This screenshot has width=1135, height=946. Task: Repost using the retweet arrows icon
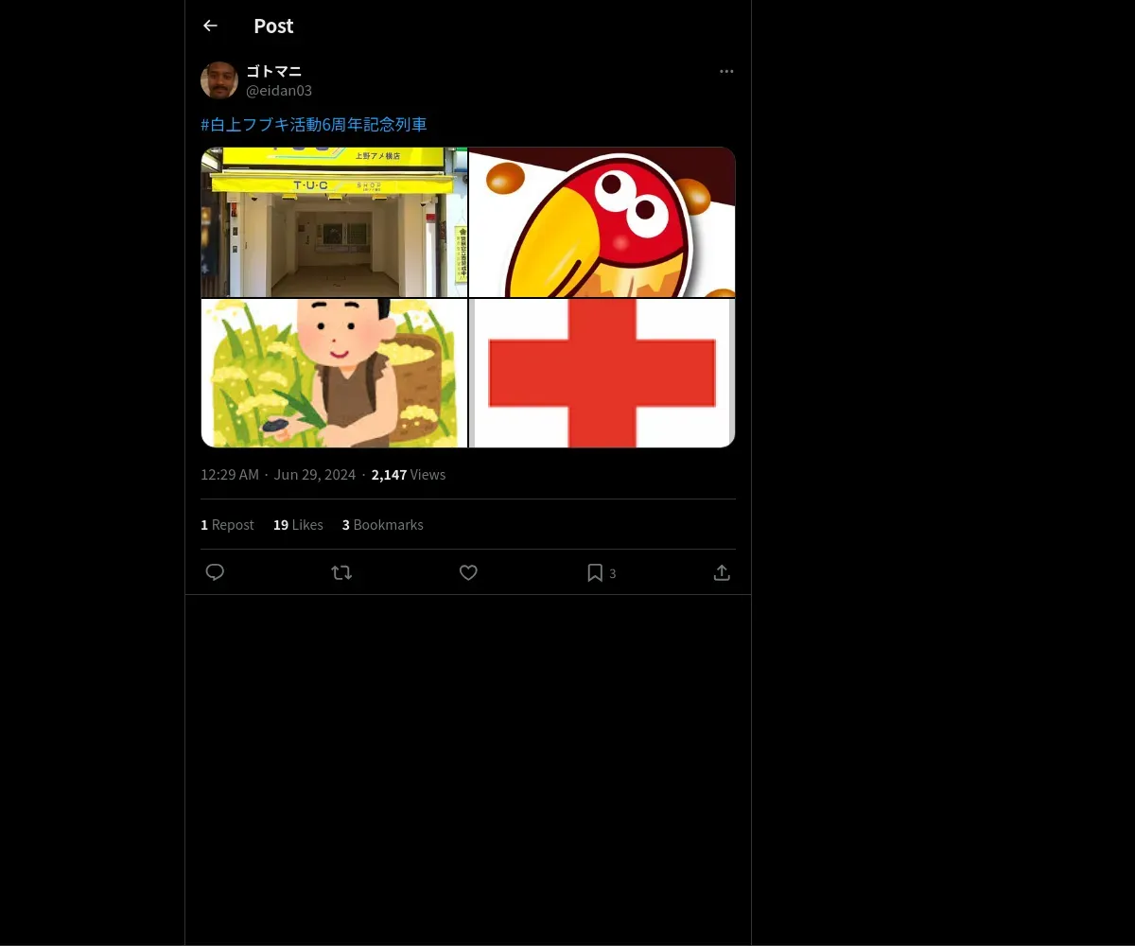click(341, 572)
